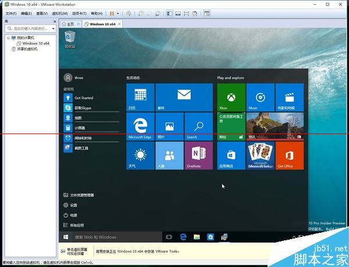349x267 pixels.
Task: Open the 回收站 recycle bin on desktop
Action: (70, 39)
